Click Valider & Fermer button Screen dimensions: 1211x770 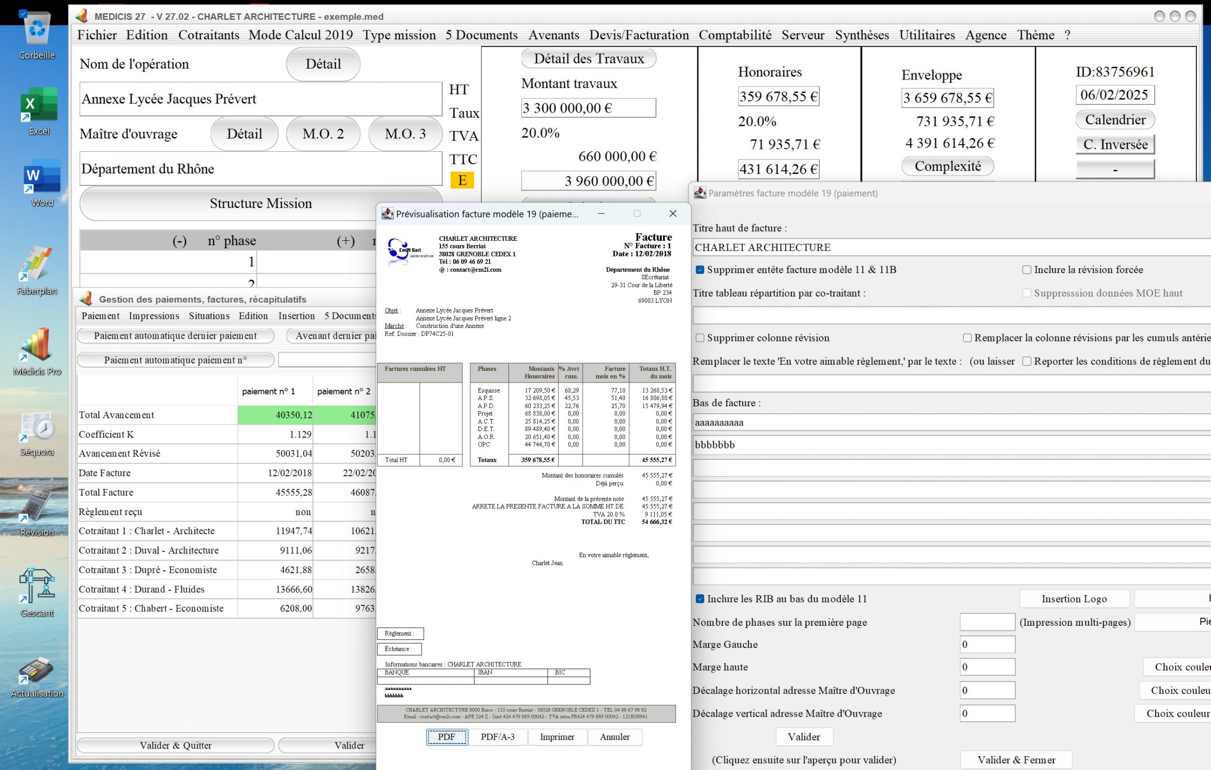[x=1016, y=760]
